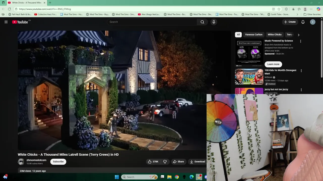The width and height of the screenshot is (323, 181).
Task: Show more bookmarks with the overflow chevron
Action: pyautogui.click(x=297, y=15)
